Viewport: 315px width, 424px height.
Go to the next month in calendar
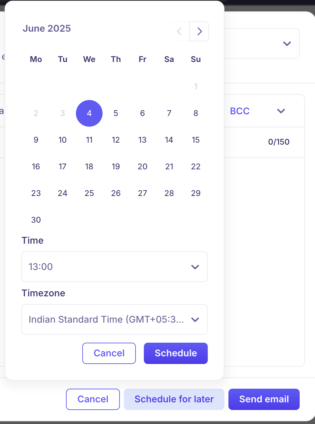199,31
